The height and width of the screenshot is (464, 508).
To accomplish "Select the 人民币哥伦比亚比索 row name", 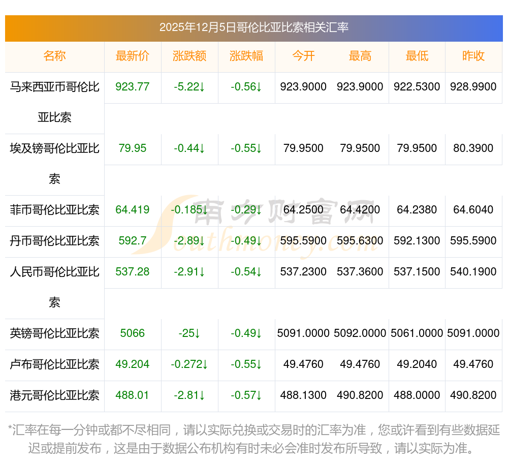I will 54,287.
